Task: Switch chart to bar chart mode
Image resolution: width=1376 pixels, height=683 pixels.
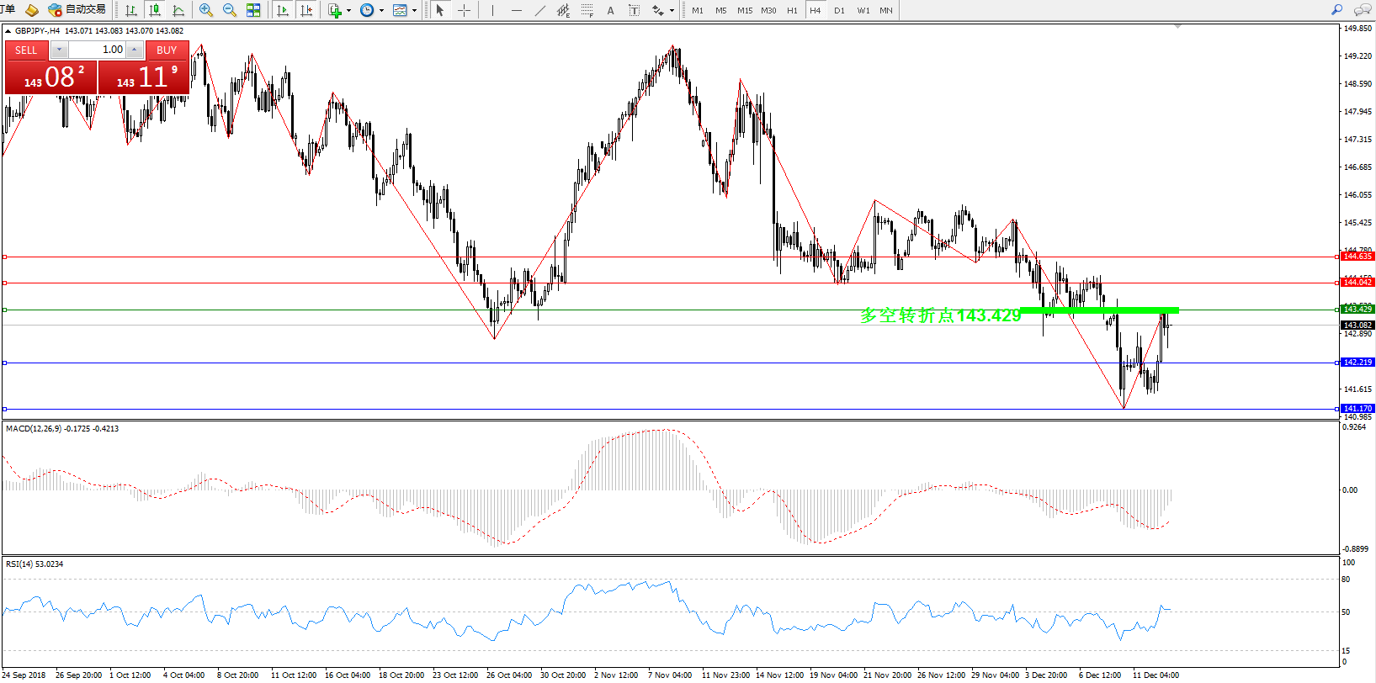Action: pyautogui.click(x=131, y=10)
